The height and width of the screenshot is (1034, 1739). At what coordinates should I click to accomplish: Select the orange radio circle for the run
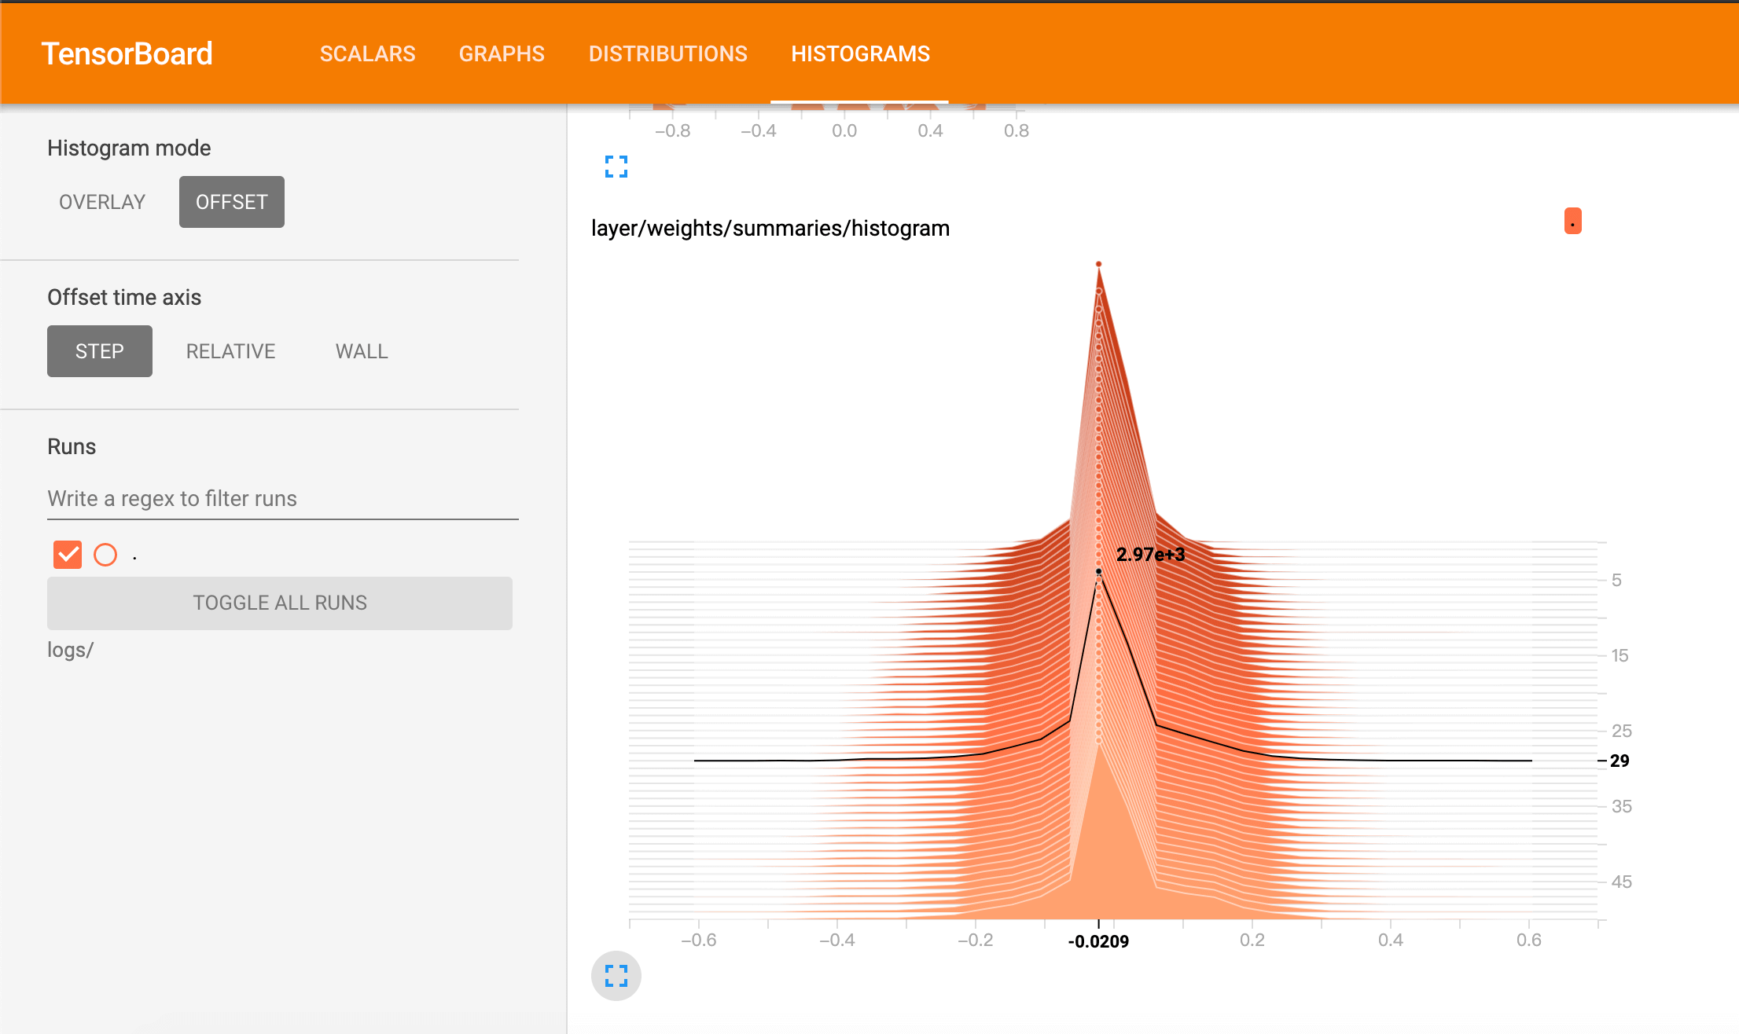click(x=105, y=555)
